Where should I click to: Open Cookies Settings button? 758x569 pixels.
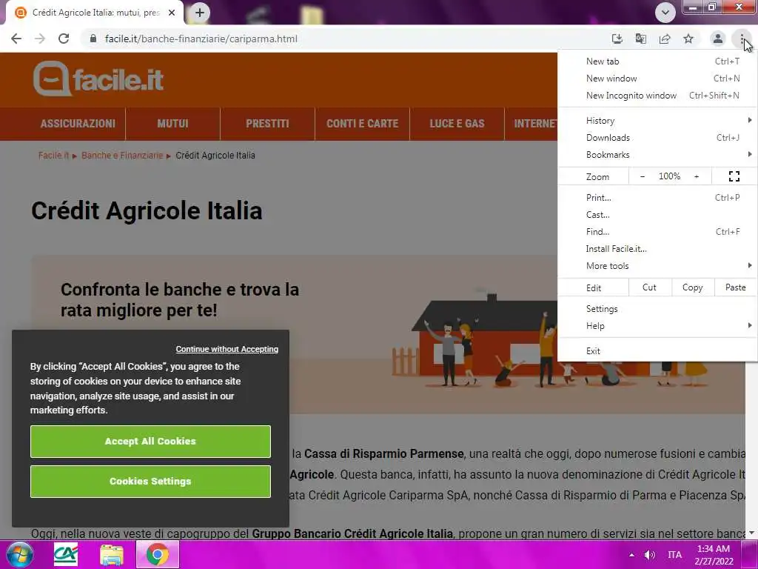(150, 482)
